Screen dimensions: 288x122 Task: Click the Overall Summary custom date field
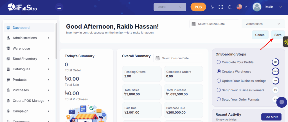coord(178,58)
